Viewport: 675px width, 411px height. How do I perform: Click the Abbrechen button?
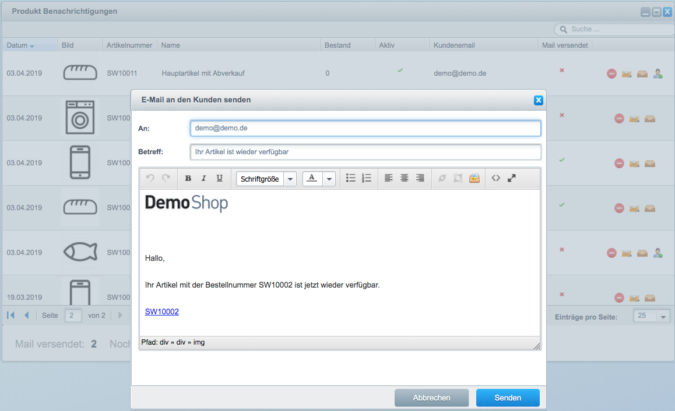[431, 398]
